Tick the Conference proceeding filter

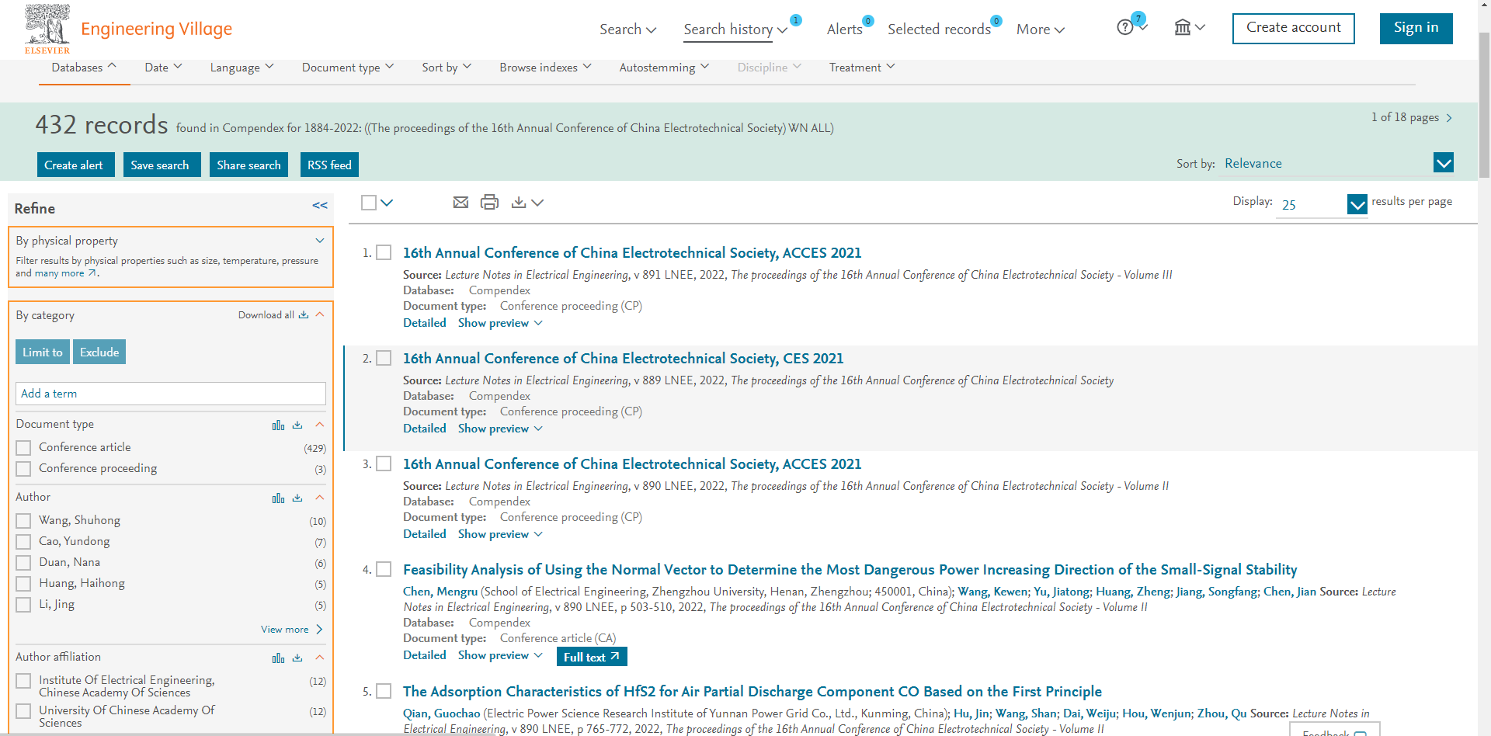[x=23, y=469]
